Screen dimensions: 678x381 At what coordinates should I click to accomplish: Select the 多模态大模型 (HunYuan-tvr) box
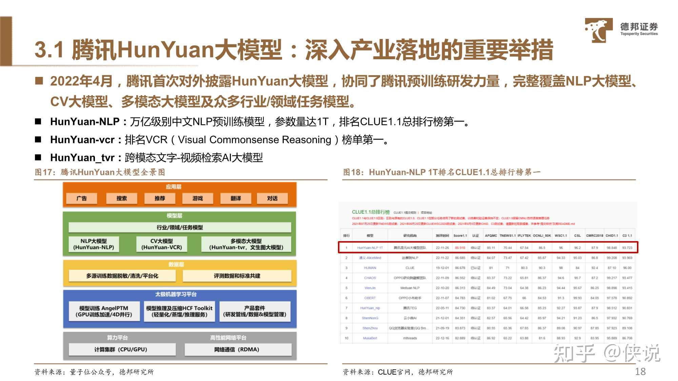(246, 244)
